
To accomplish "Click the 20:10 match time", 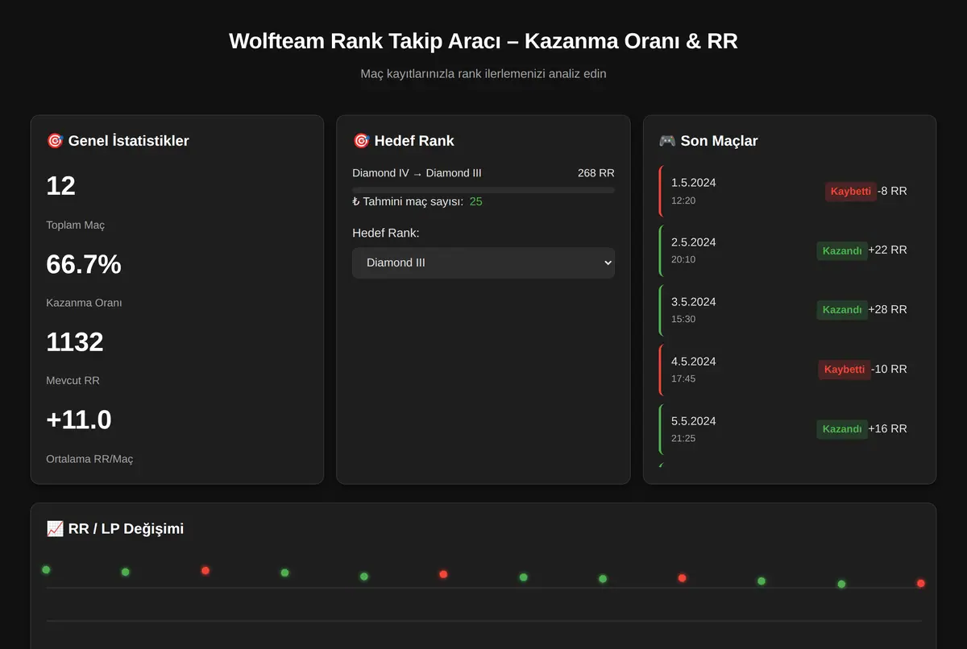I will [x=683, y=260].
